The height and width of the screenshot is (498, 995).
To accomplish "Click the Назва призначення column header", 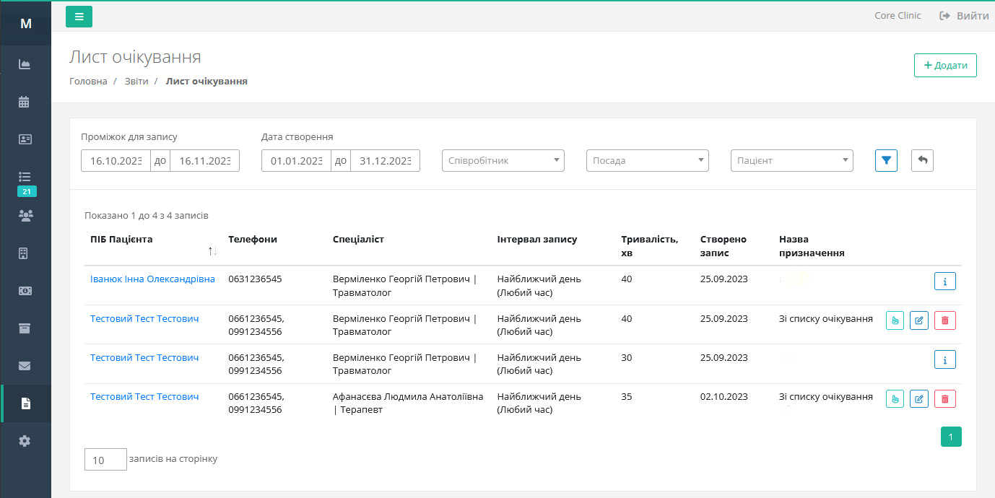I will pyautogui.click(x=812, y=246).
